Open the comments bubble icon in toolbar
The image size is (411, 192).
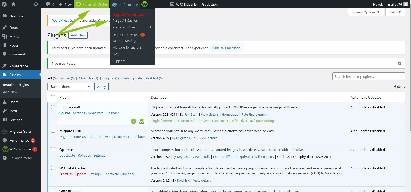click(48, 4)
